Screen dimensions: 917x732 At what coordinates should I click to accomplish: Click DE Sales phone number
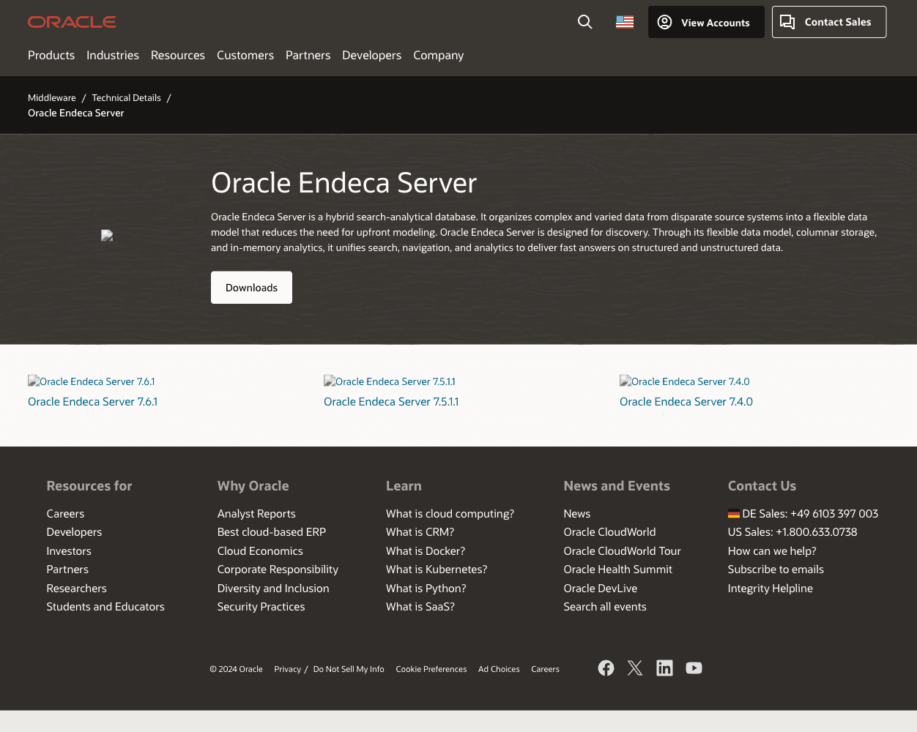point(803,513)
